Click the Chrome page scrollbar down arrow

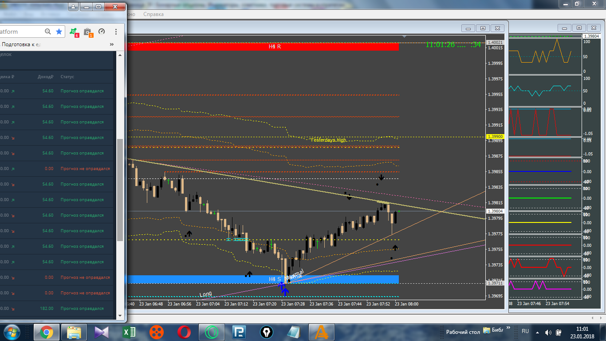pyautogui.click(x=120, y=315)
